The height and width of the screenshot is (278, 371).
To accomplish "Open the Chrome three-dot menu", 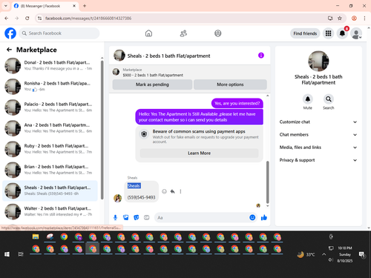I will (x=364, y=19).
